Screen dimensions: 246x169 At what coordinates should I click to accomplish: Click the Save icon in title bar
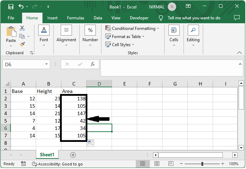point(11,7)
